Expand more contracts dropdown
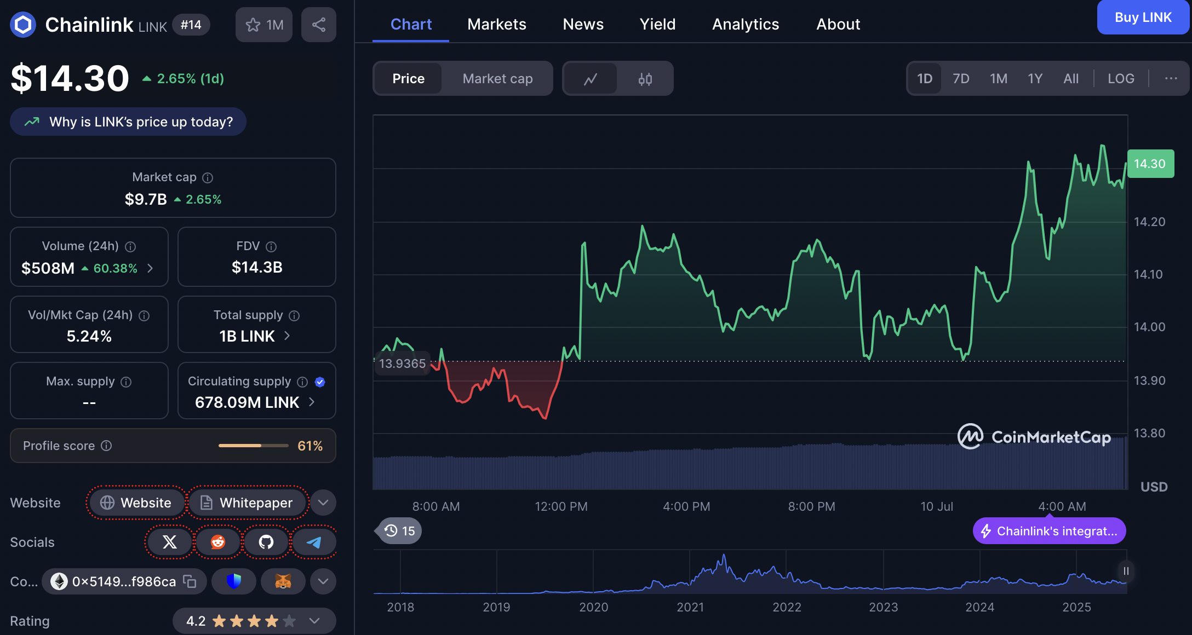This screenshot has width=1192, height=635. click(323, 581)
